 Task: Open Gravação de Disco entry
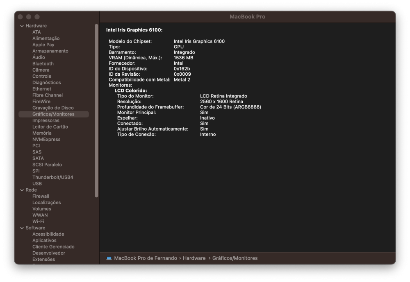coord(53,108)
